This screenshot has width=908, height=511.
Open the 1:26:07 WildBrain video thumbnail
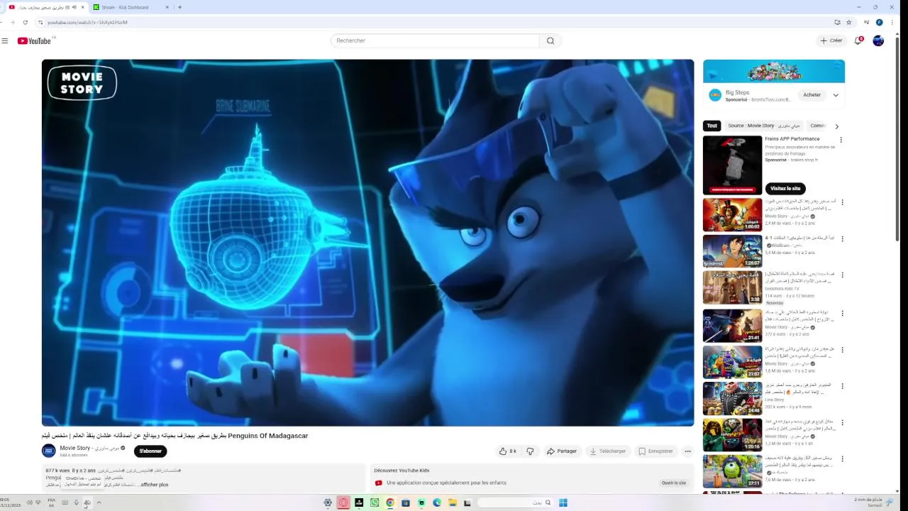(x=732, y=251)
